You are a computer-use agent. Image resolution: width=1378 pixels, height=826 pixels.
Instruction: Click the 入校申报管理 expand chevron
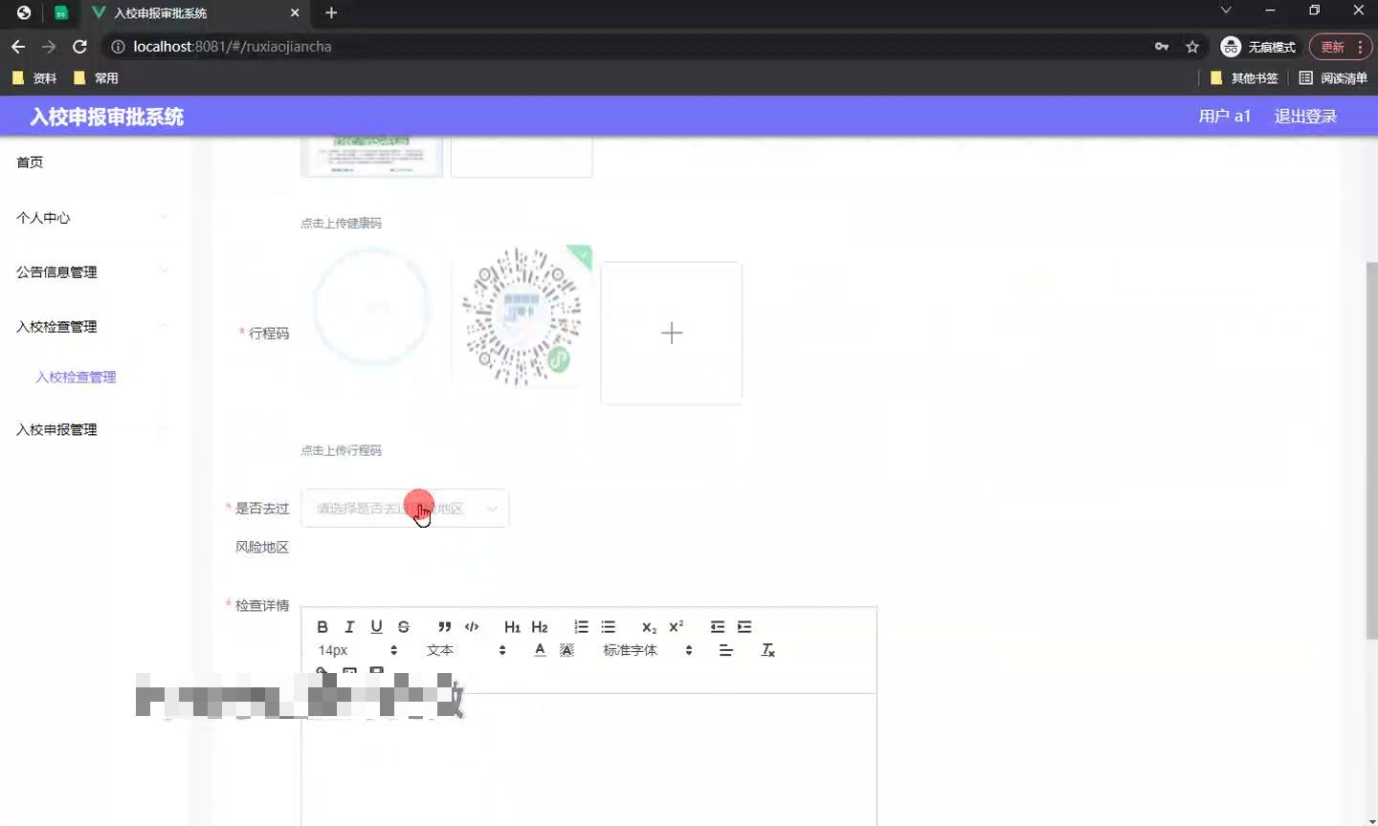point(164,429)
